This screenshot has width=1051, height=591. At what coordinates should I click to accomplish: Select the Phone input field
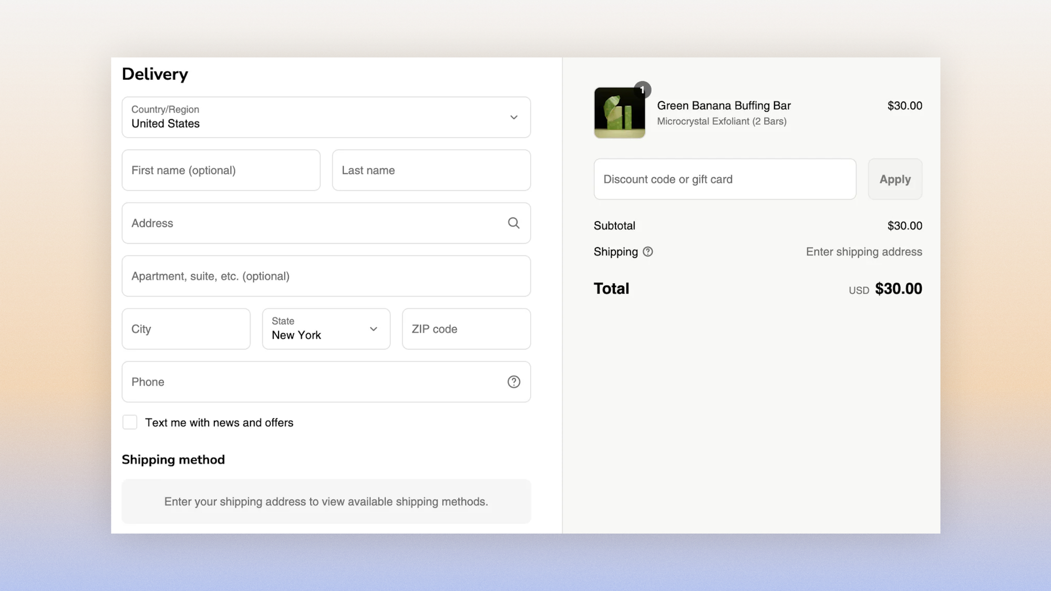pyautogui.click(x=326, y=382)
